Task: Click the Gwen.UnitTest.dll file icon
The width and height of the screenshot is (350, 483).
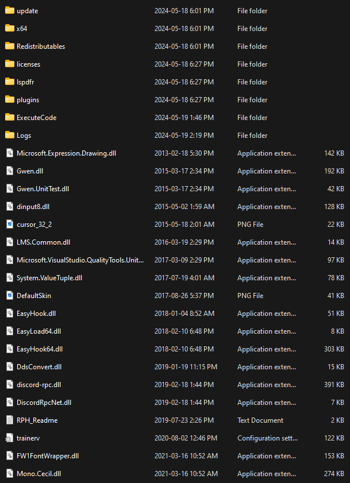Action: (x=10, y=189)
